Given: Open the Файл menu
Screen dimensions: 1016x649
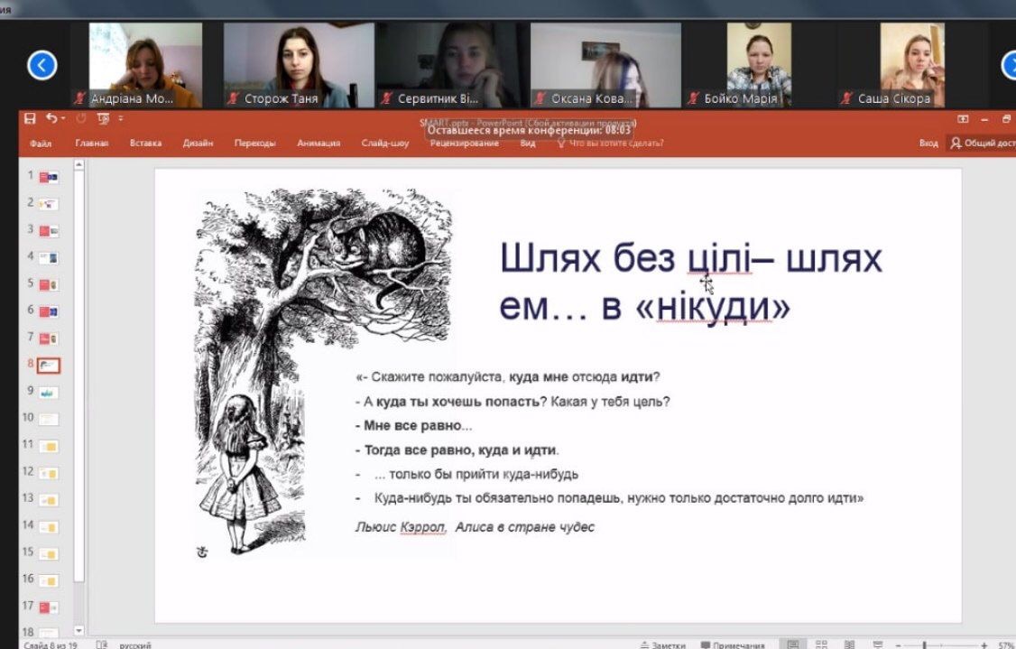Looking at the screenshot, I should [x=41, y=144].
